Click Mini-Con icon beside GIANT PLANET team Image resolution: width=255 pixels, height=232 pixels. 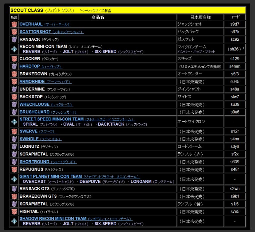14,179
